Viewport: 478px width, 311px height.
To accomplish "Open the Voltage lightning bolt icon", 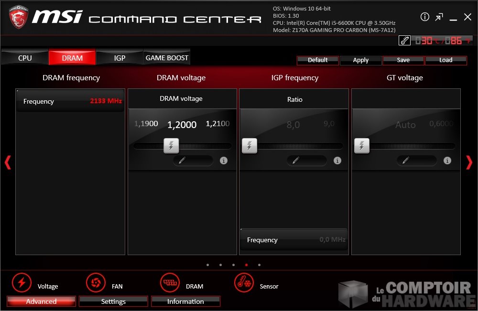I will [22, 282].
